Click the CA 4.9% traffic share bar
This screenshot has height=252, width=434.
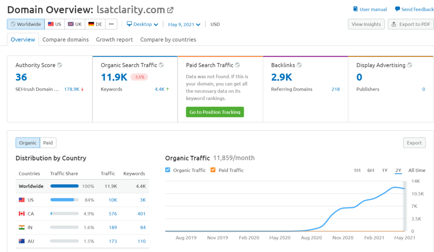[64, 213]
